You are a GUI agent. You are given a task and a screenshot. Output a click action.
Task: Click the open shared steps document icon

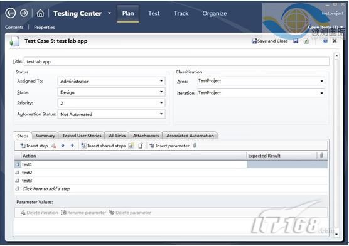[141, 146]
